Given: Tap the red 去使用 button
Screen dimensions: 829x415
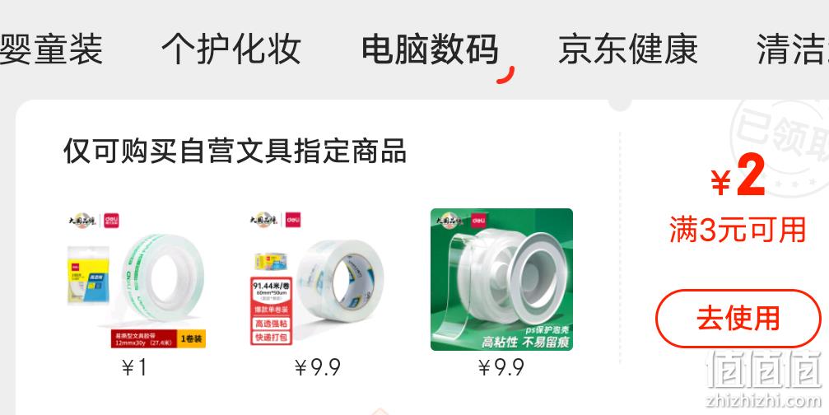Looking at the screenshot, I should pos(738,319).
